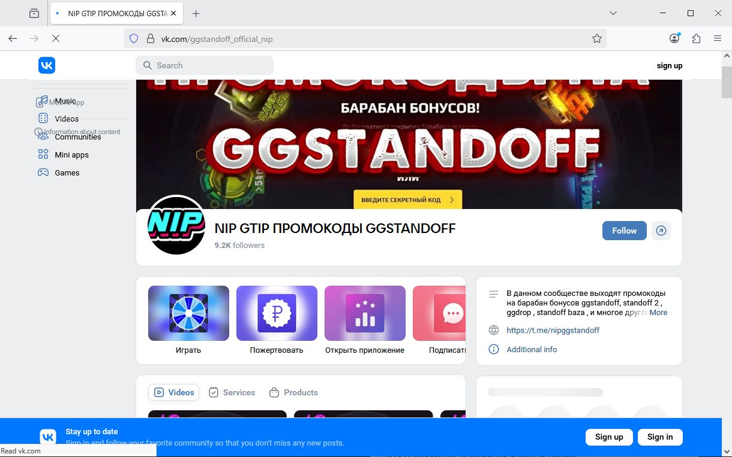Follow the NIP GTIP community
732x457 pixels.
coord(624,231)
